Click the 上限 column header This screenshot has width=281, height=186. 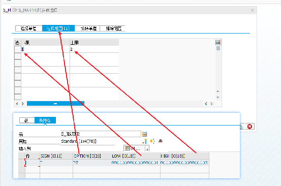pyautogui.click(x=95, y=43)
